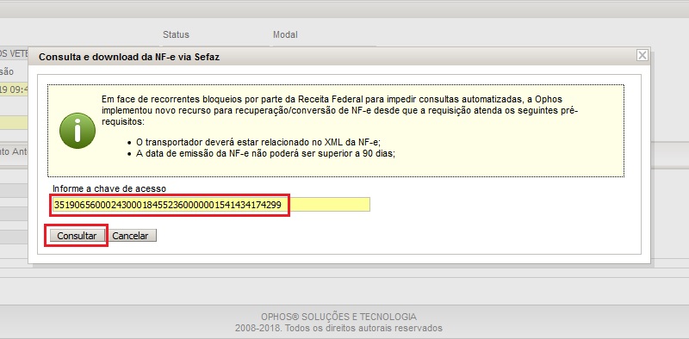
Task: Close the Consulta NF-e dialog
Action: tap(642, 55)
